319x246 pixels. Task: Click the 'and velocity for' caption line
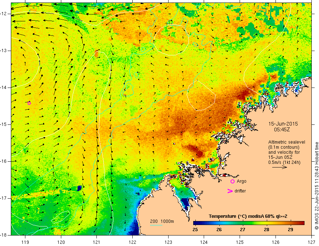284,152
